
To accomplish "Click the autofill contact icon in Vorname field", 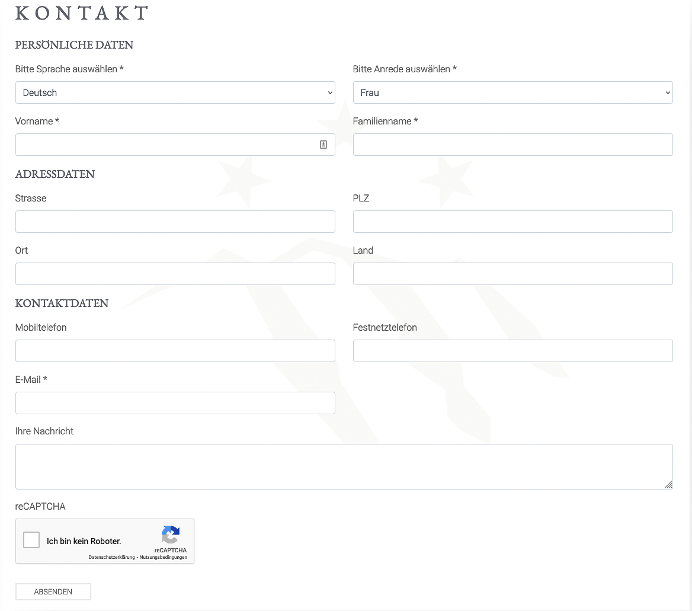I will pos(323,145).
